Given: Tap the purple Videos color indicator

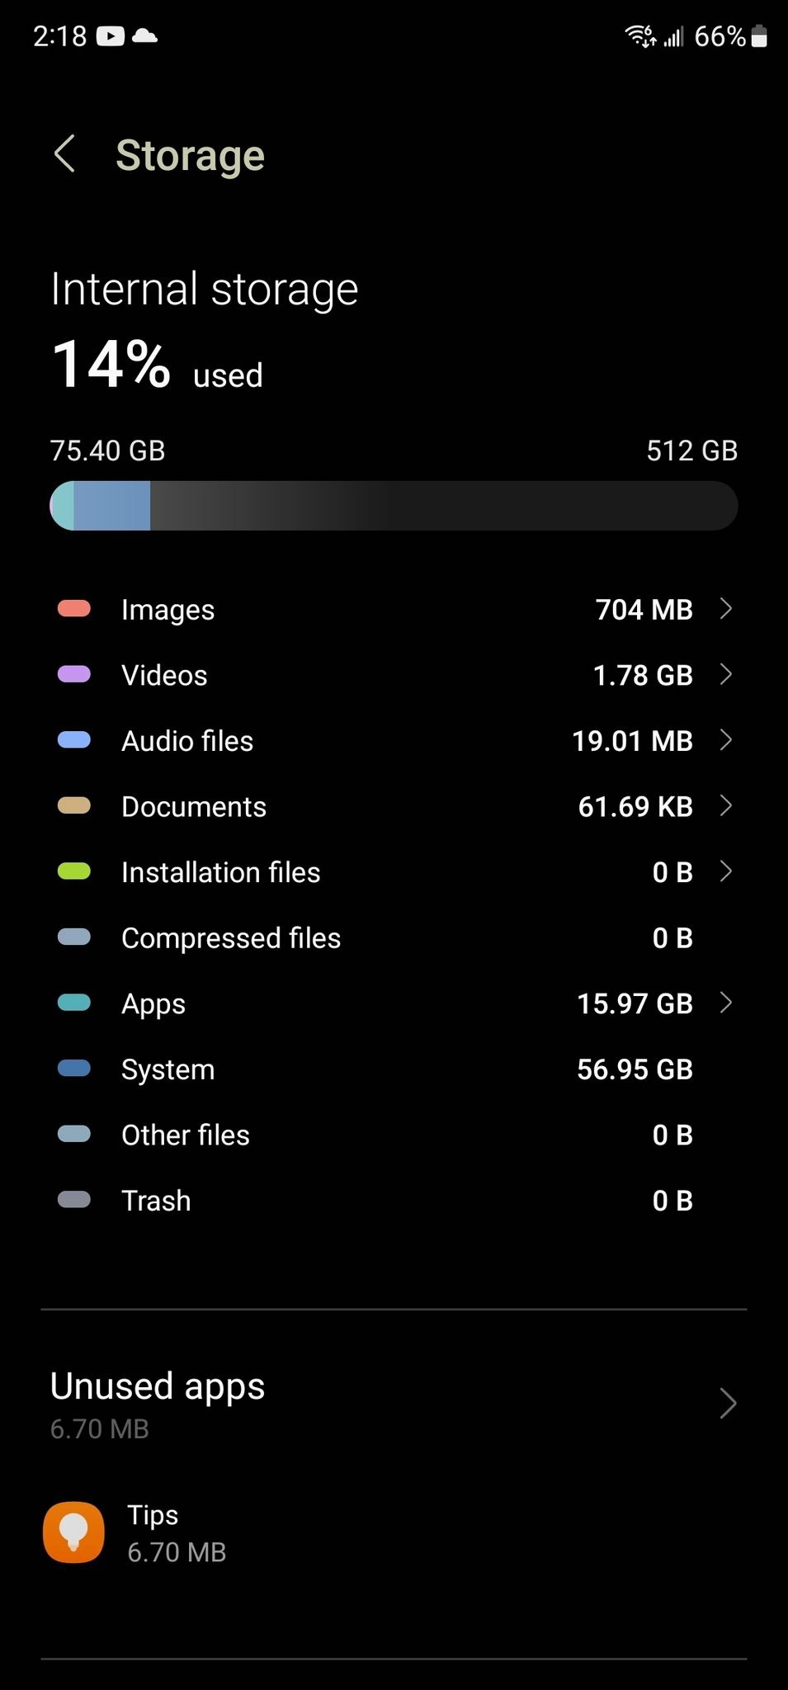Looking at the screenshot, I should 73,674.
